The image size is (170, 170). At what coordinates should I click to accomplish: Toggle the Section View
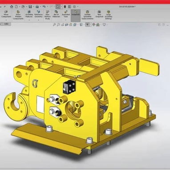[x=67, y=25]
